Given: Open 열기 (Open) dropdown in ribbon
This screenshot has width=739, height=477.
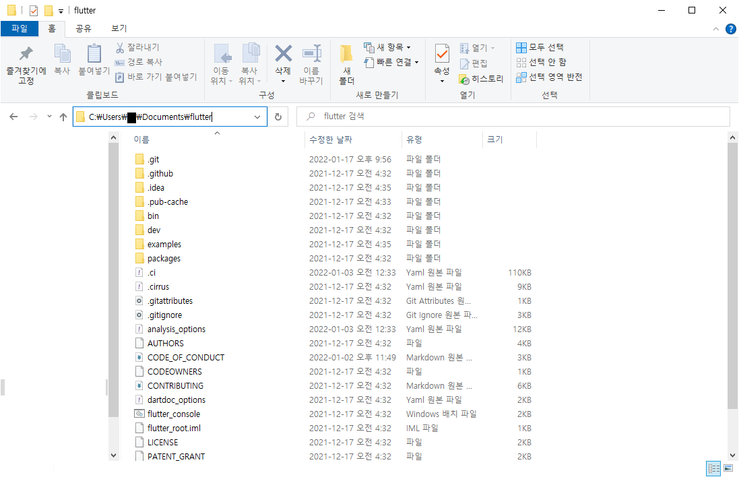Looking at the screenshot, I should [492, 48].
